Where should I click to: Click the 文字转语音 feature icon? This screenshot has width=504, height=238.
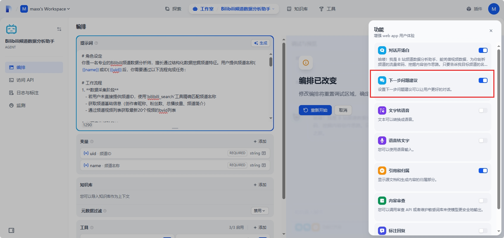click(382, 110)
